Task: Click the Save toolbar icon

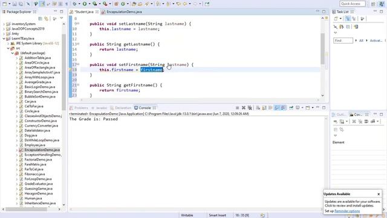Action: point(15,4)
